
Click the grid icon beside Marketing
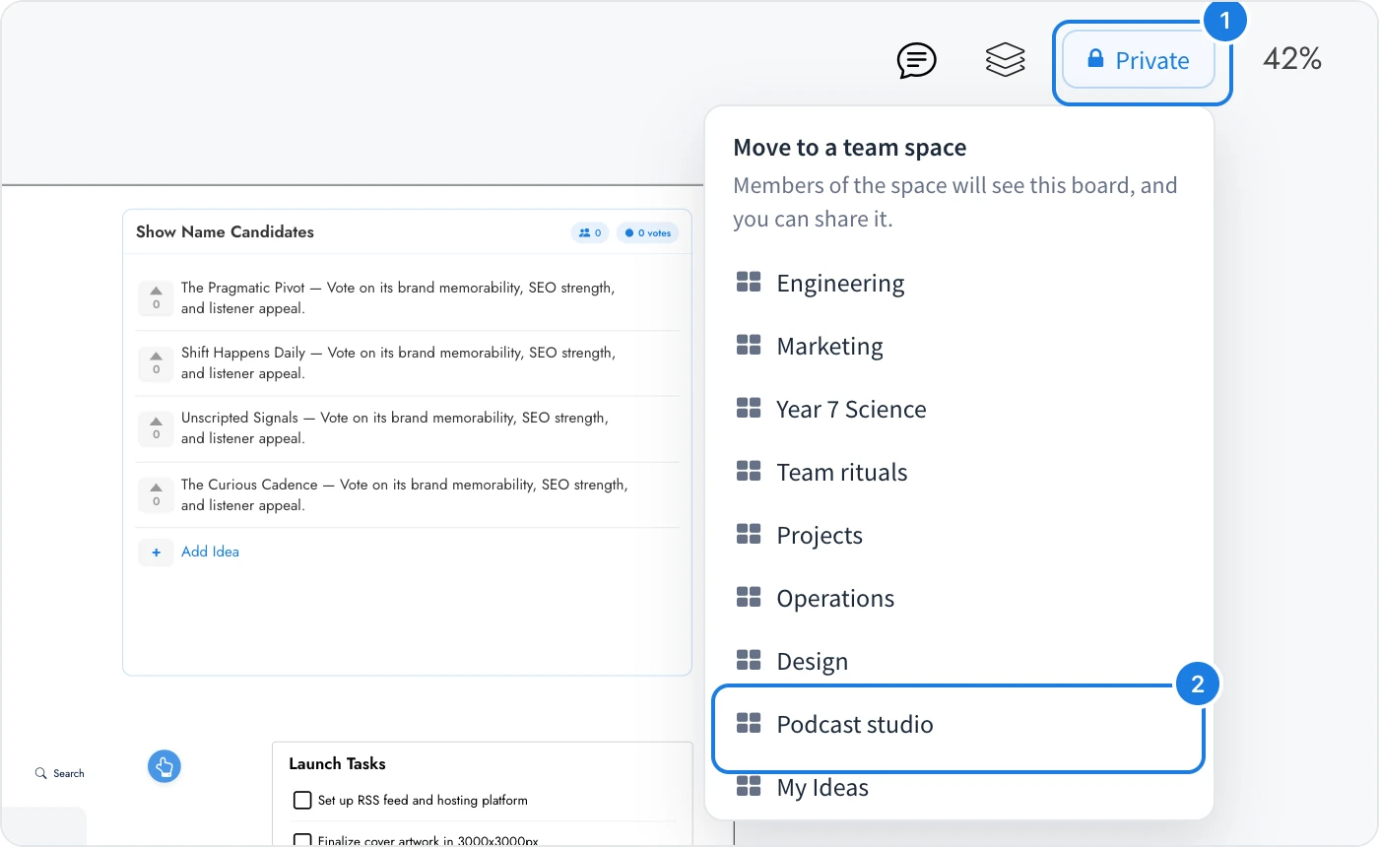(x=749, y=346)
